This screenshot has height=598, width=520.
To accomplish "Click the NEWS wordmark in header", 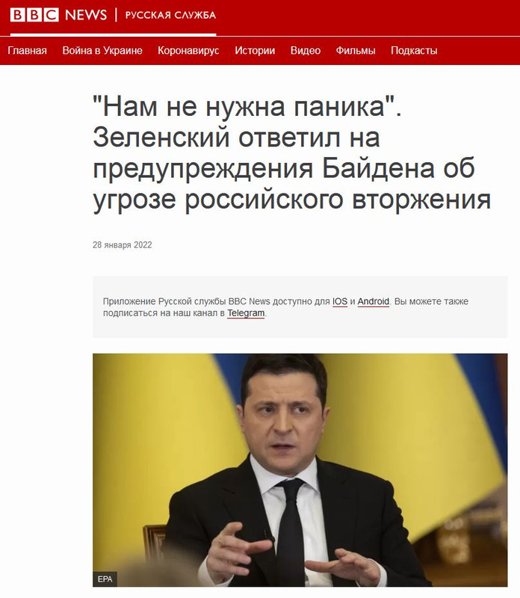I will [86, 15].
